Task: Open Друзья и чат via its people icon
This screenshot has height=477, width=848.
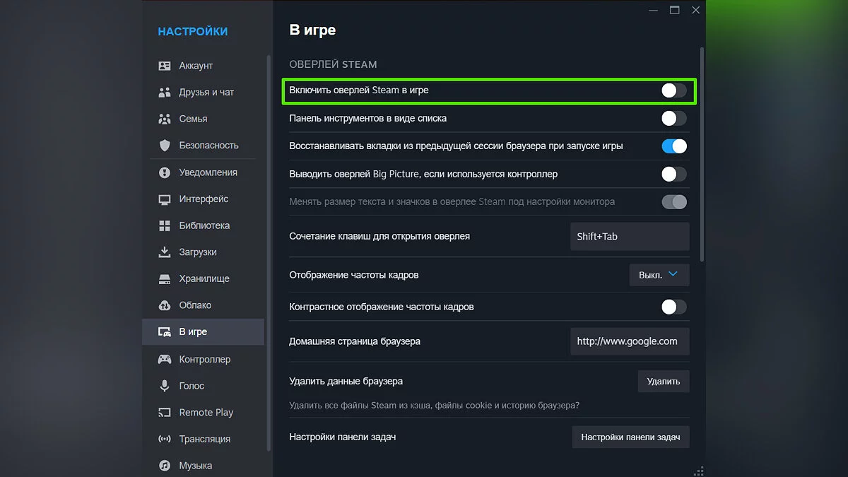Action: tap(165, 93)
